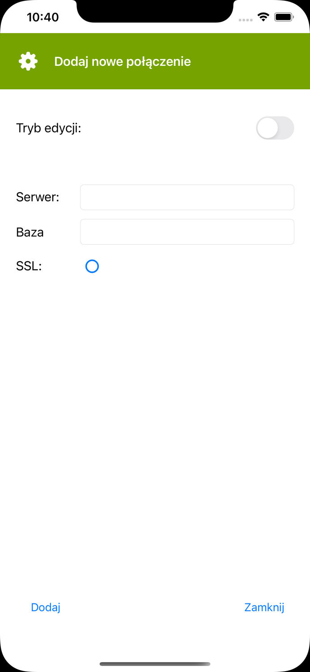Select the SSL radio button
This screenshot has width=310, height=672.
(92, 266)
